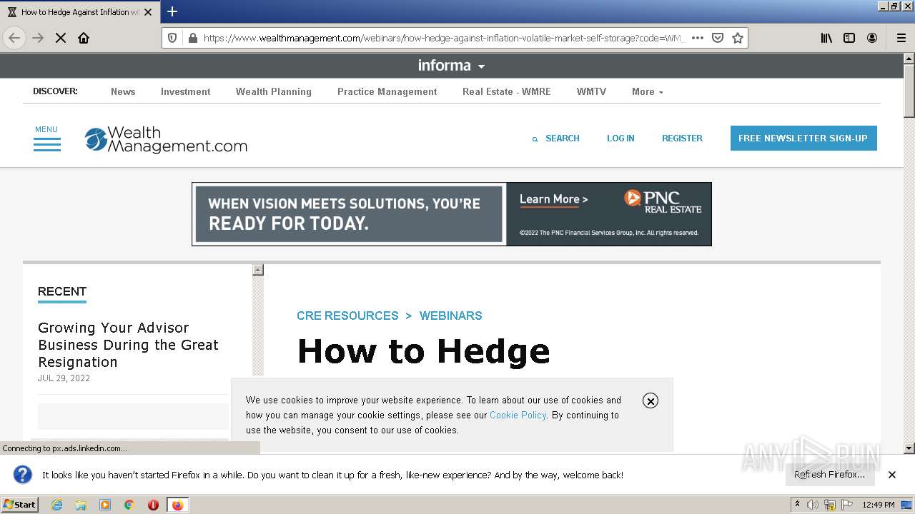Show hidden tray icons
The image size is (915, 514).
[798, 505]
